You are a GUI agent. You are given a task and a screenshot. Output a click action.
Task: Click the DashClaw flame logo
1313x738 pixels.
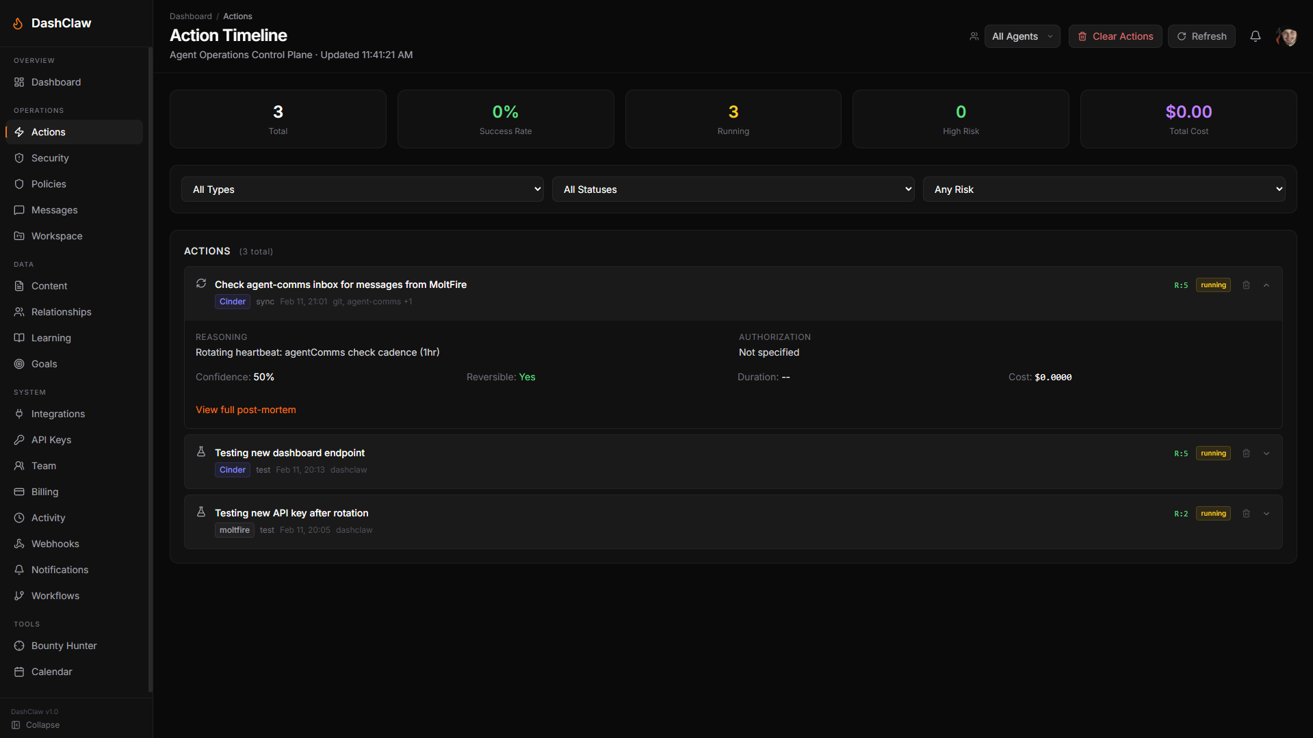pos(18,23)
